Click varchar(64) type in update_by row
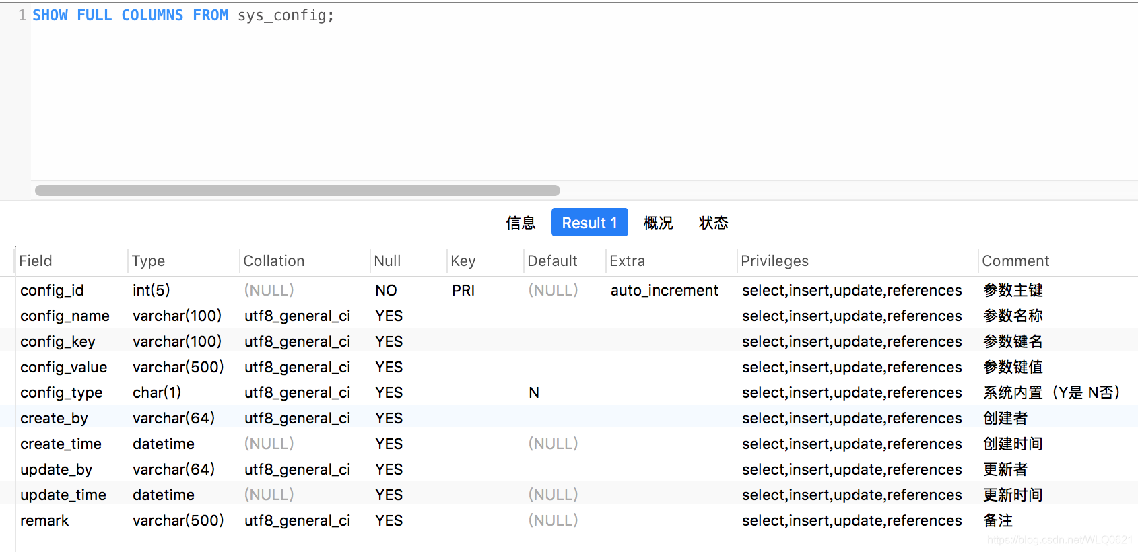The width and height of the screenshot is (1138, 552). pyautogui.click(x=174, y=469)
